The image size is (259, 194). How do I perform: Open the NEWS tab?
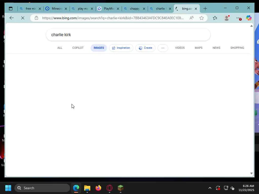(217, 48)
